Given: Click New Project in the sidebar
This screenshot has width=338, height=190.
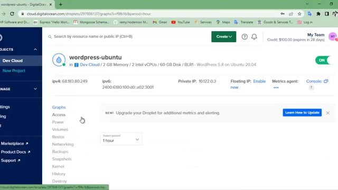Looking at the screenshot, I should coord(14,71).
